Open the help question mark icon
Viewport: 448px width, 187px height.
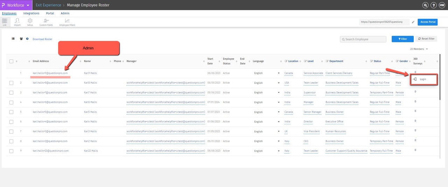click(434, 5)
